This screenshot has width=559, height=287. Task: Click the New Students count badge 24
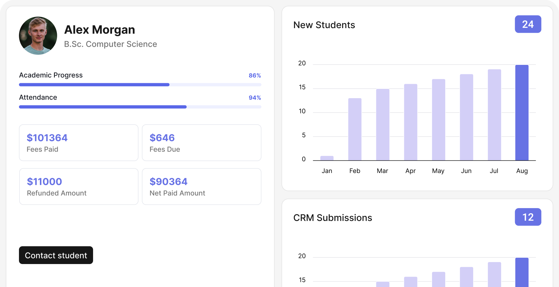click(x=528, y=24)
